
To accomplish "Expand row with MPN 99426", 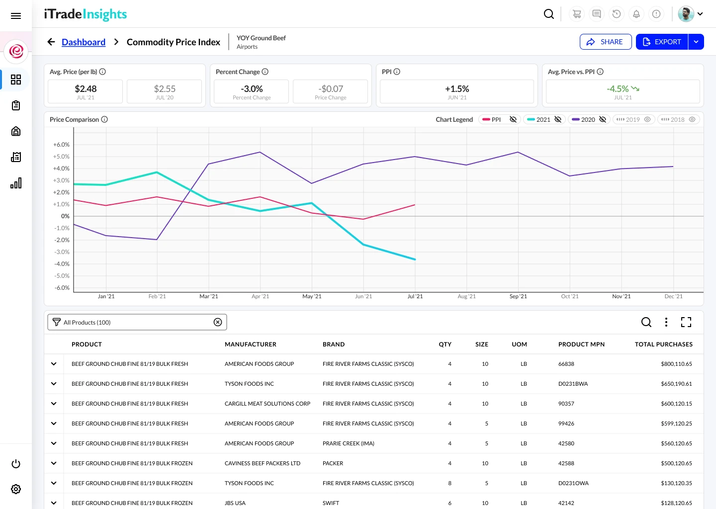I will [54, 424].
